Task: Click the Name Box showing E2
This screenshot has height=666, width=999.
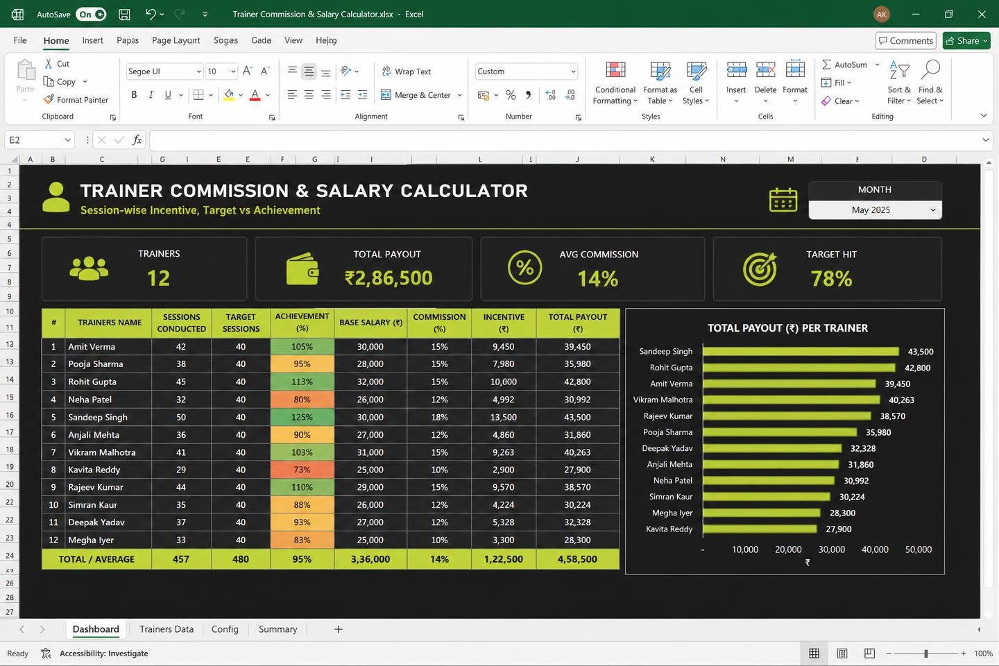Action: (40, 140)
